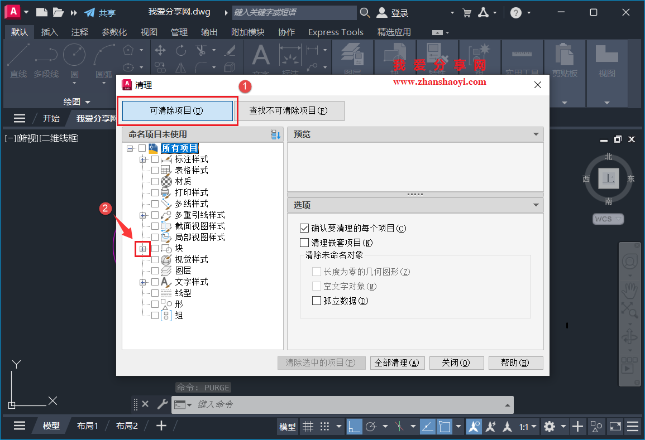Image resolution: width=645 pixels, height=440 pixels.
Task: Click the 帮助 button in dialog
Action: point(515,363)
